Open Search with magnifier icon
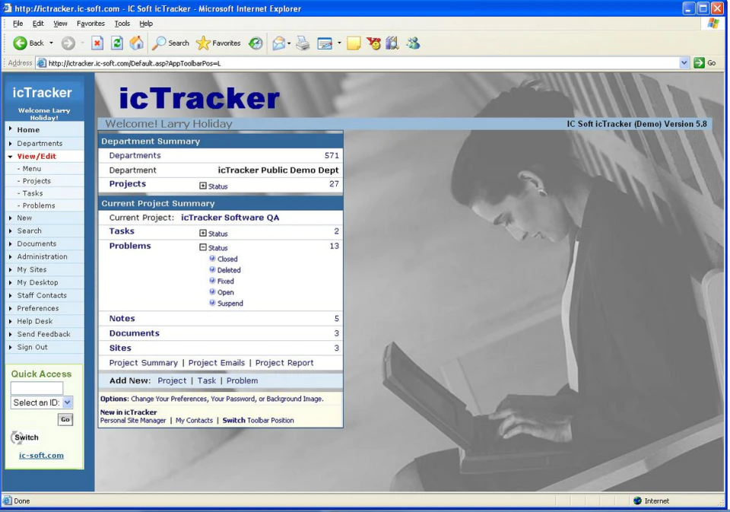The width and height of the screenshot is (730, 512). pos(170,43)
